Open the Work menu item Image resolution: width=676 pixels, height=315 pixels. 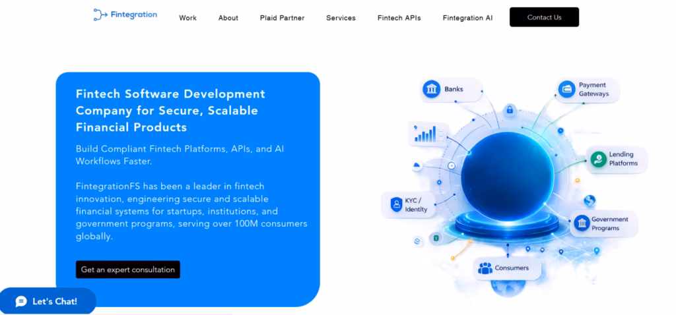pos(187,18)
